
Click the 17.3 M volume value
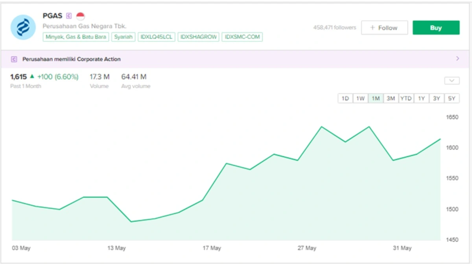(100, 77)
